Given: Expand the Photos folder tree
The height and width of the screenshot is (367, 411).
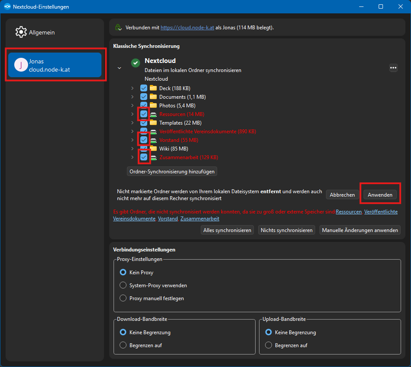Looking at the screenshot, I should click(133, 105).
